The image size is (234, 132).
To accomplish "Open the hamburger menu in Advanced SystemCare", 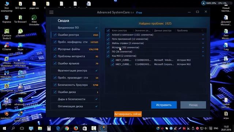I will pos(51,12).
